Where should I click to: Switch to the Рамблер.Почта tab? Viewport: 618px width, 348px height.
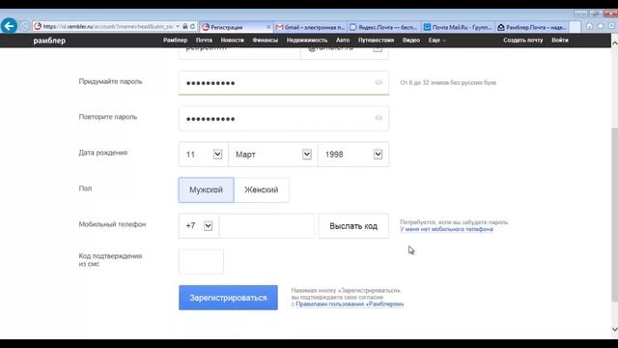[531, 27]
